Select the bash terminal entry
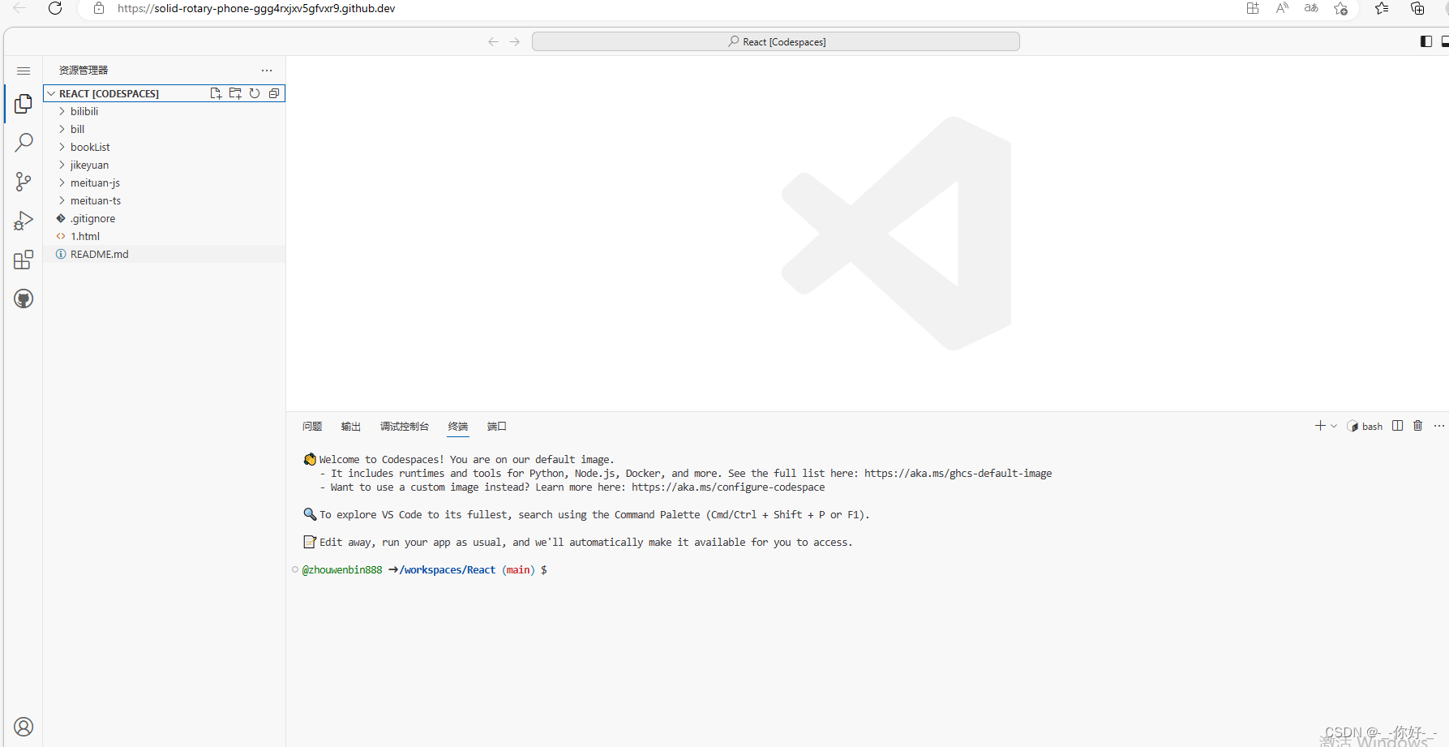 [1365, 427]
